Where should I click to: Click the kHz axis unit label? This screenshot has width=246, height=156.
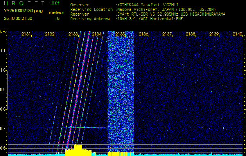click(x=4, y=32)
